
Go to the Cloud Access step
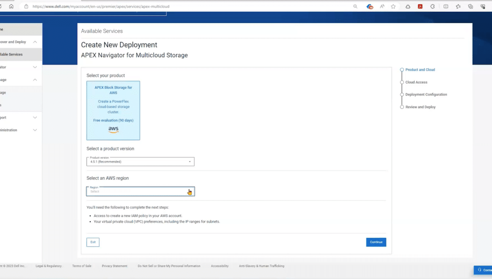coord(416,82)
